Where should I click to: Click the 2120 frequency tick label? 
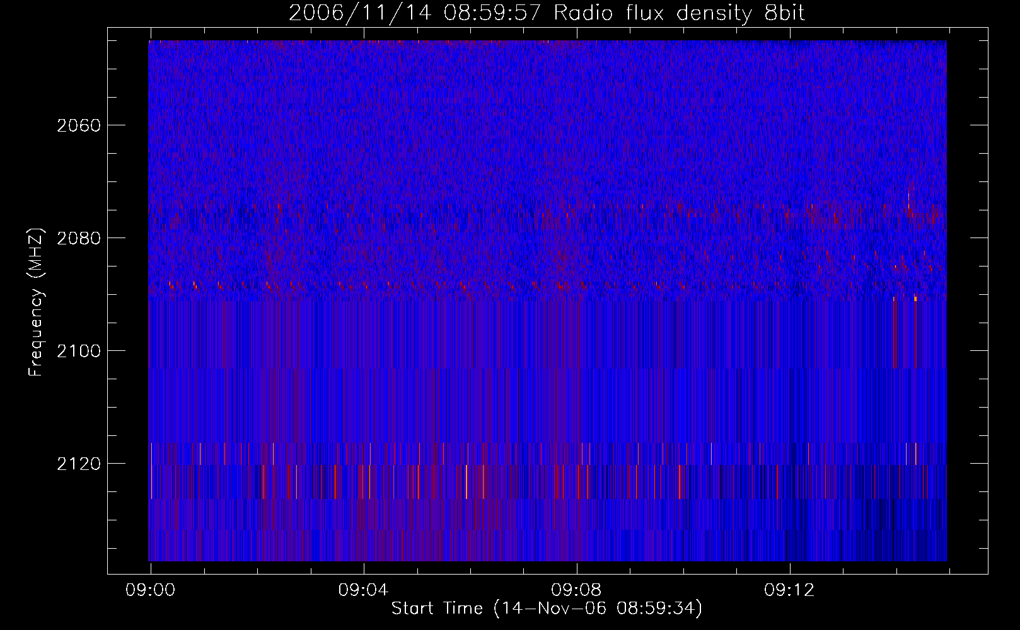(79, 464)
